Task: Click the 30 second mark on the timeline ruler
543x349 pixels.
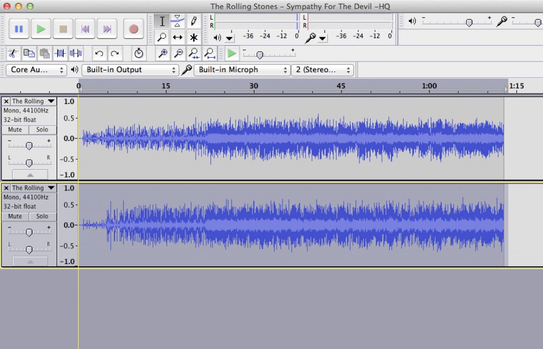Action: [254, 86]
